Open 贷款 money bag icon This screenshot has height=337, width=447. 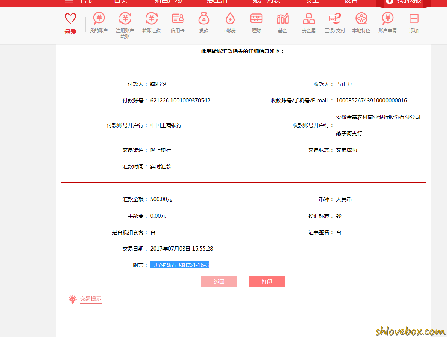click(x=204, y=18)
